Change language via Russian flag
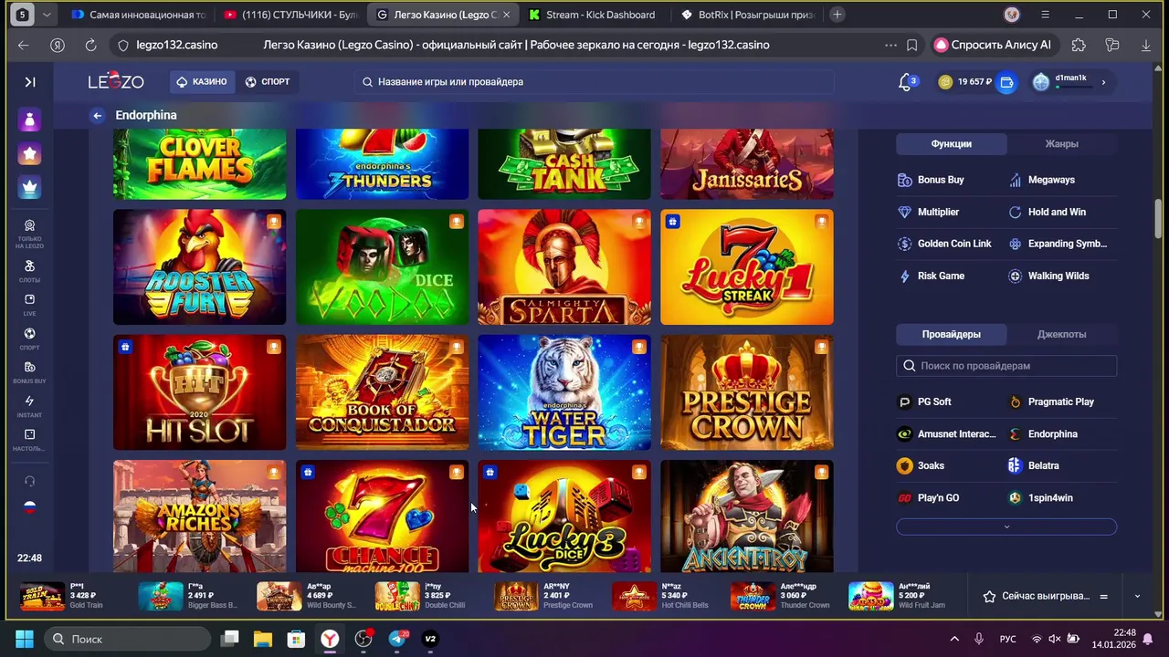Viewport: 1169px width, 657px height. (x=30, y=507)
